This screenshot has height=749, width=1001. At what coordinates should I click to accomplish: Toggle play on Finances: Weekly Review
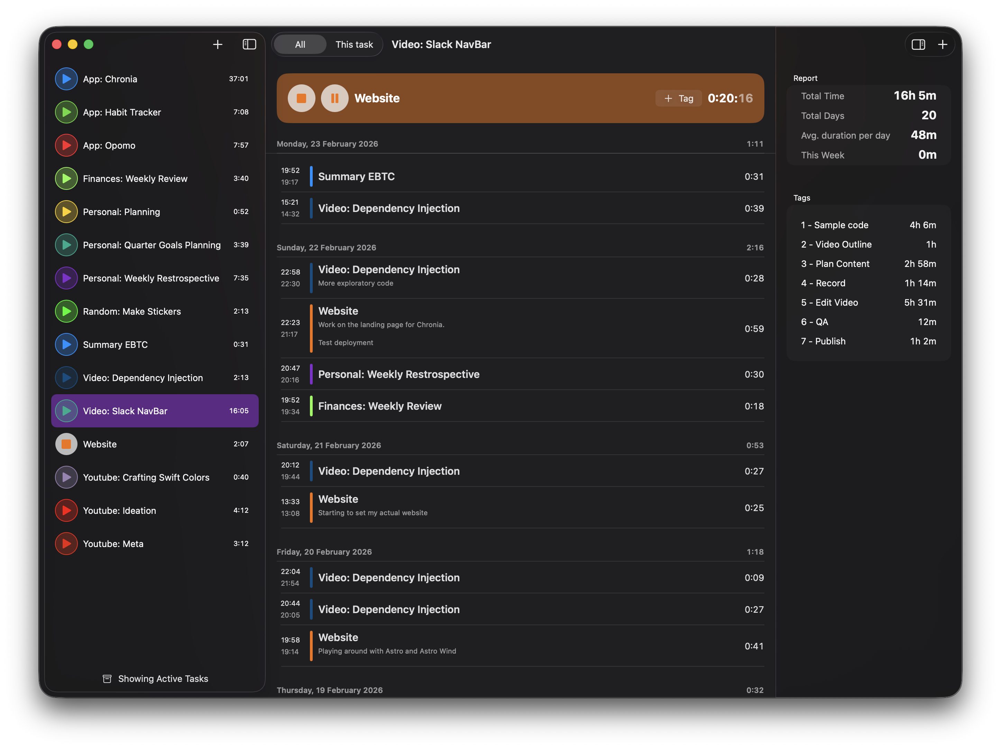pyautogui.click(x=66, y=178)
